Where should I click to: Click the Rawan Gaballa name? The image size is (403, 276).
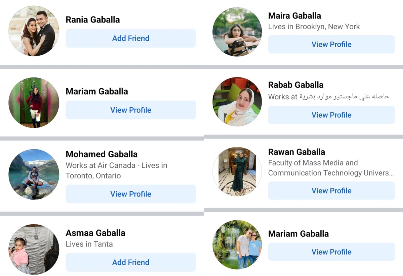297,152
